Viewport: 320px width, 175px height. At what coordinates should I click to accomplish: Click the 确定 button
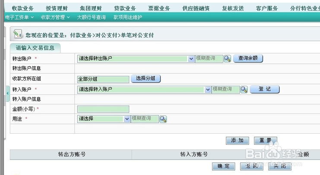click(x=223, y=166)
